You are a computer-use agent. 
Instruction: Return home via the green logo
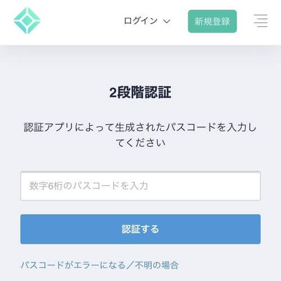point(27,21)
